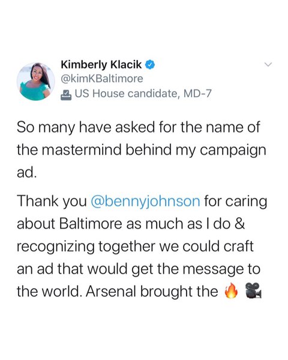Click the movie camera emoji
Screen dimensions: 288x360
coord(253,290)
